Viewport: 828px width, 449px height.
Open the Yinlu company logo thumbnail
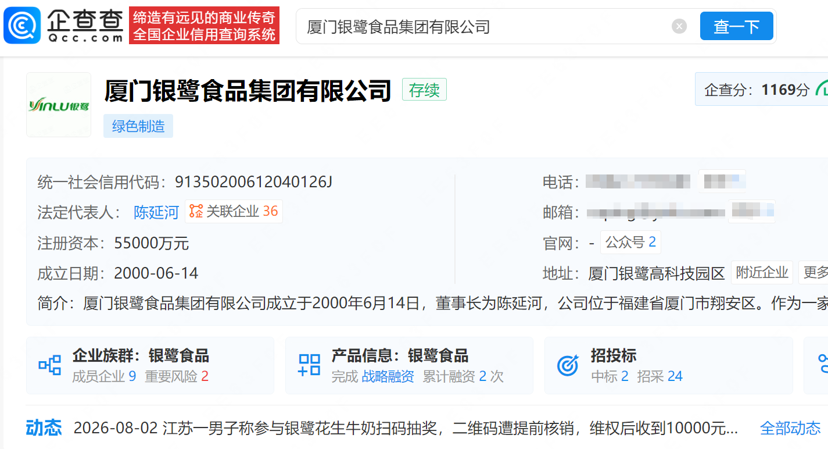59,105
